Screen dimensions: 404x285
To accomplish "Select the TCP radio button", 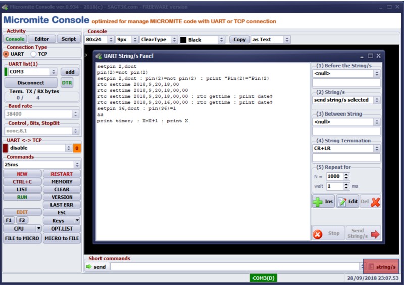I will [34, 54].
